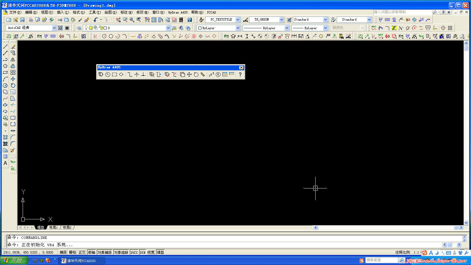Open the ByLayer lineweight dropdown
The height and width of the screenshot is (265, 471).
[325, 28]
